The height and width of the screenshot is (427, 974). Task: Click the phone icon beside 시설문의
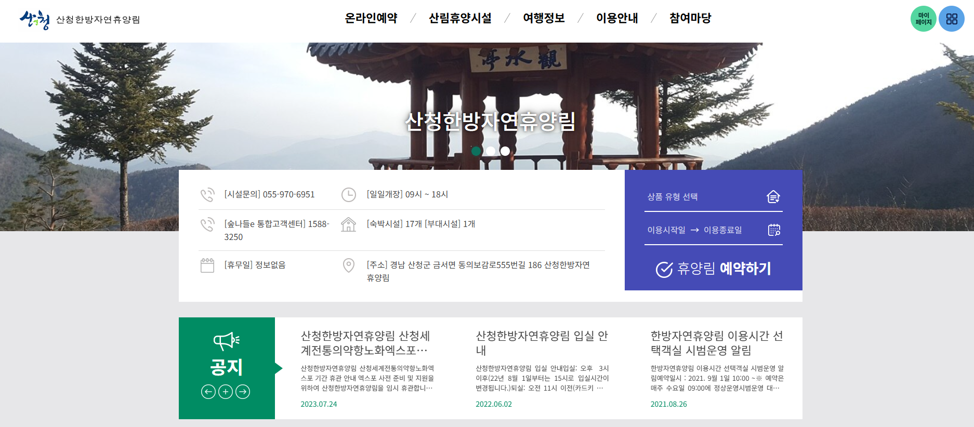coord(207,195)
